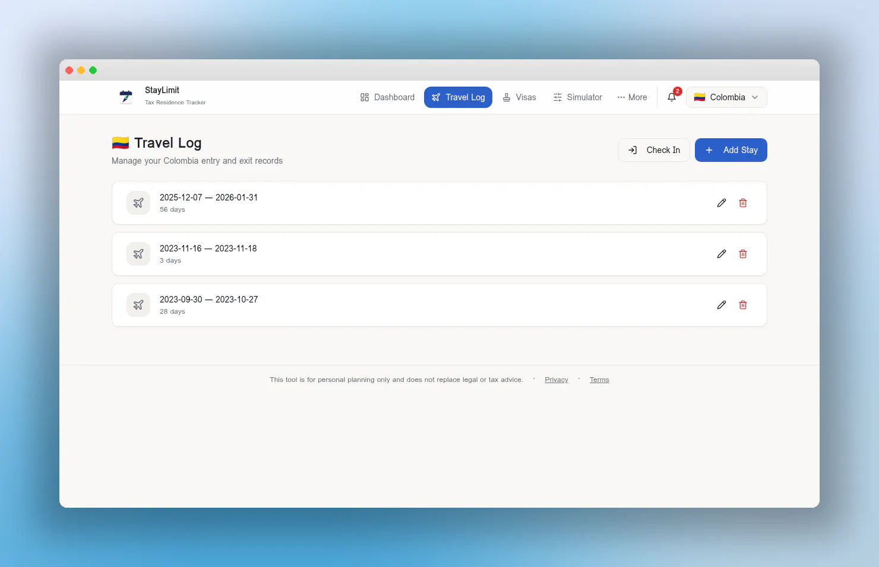This screenshot has height=567, width=879.
Task: Click the StayLimit brand name
Action: pos(162,90)
